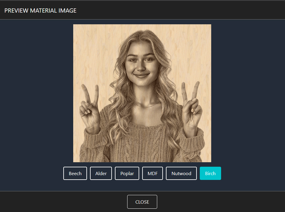
Task: Click the CLOSE button to dismiss the dialog
Action: 142,202
